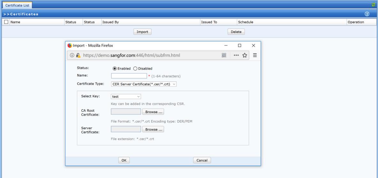Click the green refresh icon at top right
Image resolution: width=378 pixels, height=178 pixels.
click(374, 5)
